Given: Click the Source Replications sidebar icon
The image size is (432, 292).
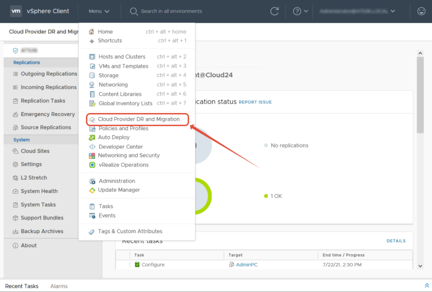Looking at the screenshot, I should [x=16, y=127].
